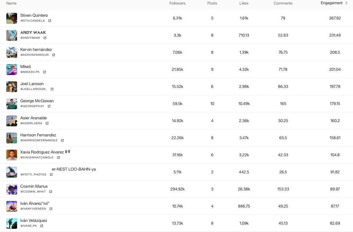Click Joel Larsson's profile picture thumbnail
The height and width of the screenshot is (232, 353).
[12, 87]
